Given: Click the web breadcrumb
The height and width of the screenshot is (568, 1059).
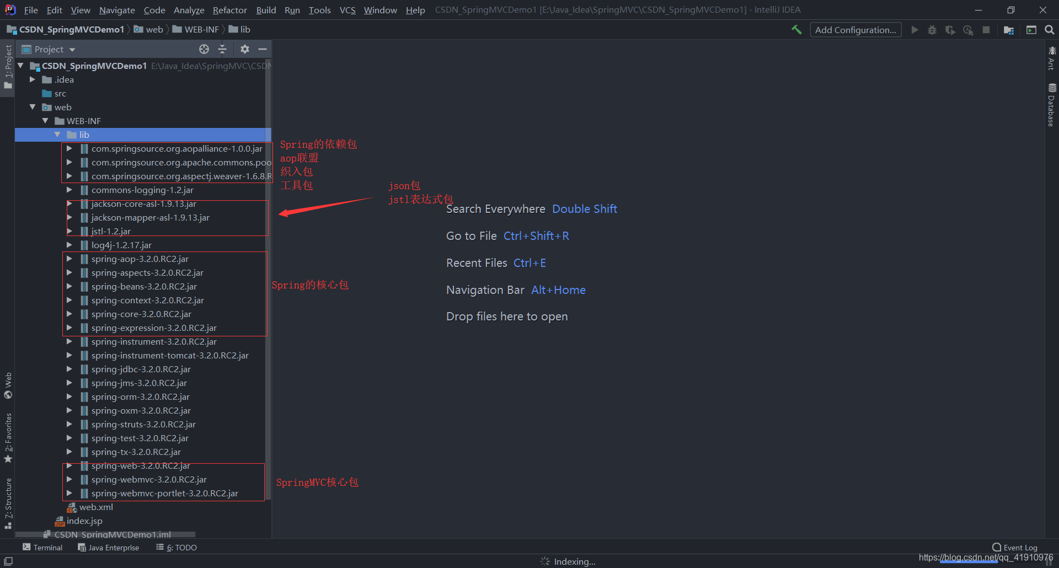Looking at the screenshot, I should (x=148, y=29).
